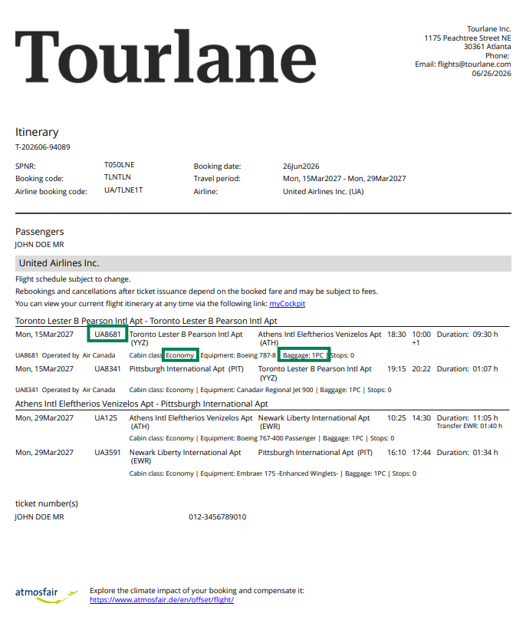Click 'UA8341 Operated by Air Canada'
Viewport: 526px width, 620px height.
click(65, 390)
